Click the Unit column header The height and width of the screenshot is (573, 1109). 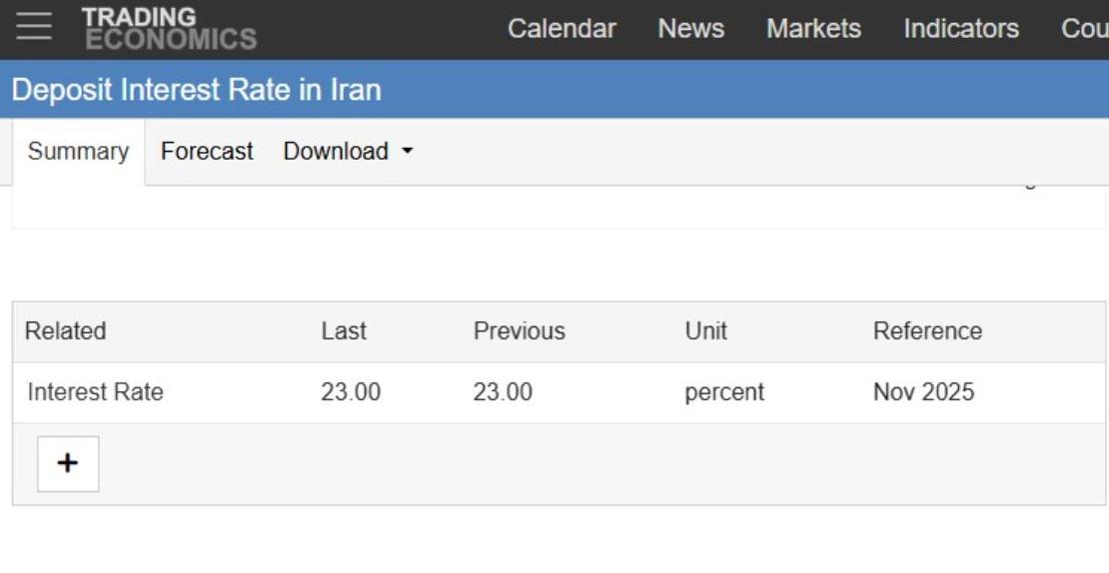point(705,331)
